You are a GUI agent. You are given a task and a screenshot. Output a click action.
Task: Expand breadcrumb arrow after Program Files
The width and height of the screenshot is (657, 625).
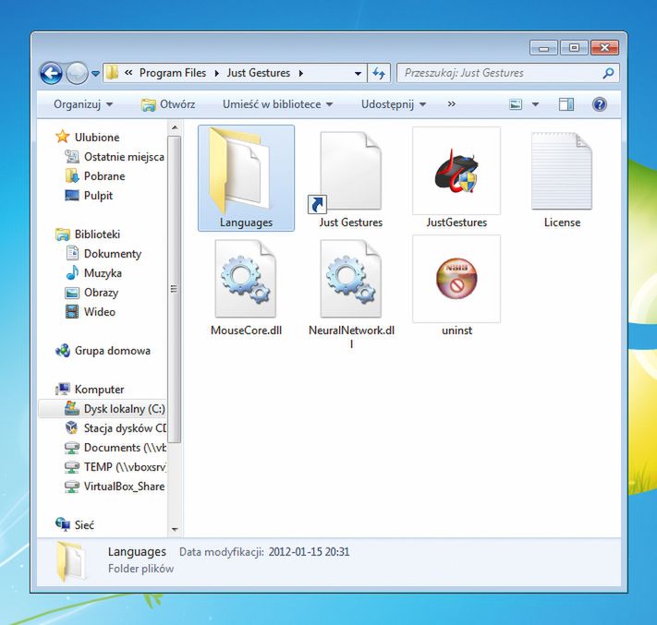(216, 73)
